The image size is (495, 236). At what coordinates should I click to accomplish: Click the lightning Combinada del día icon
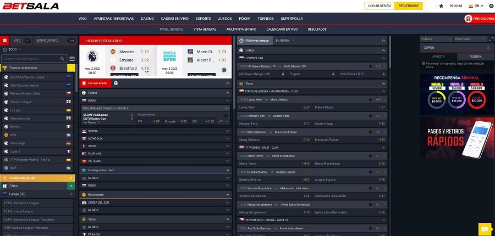[x=5, y=178]
